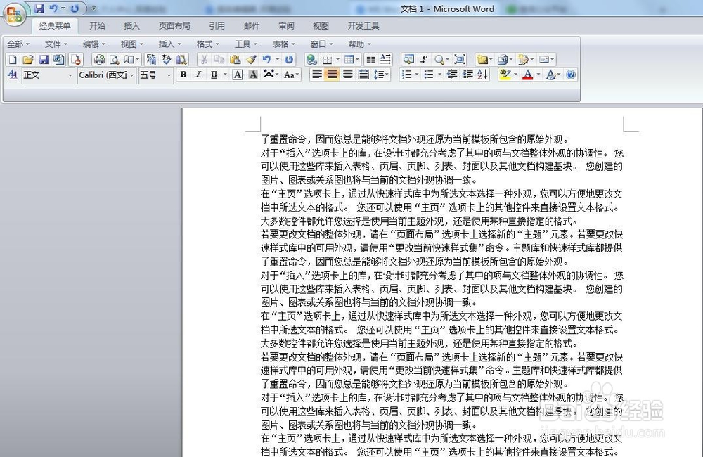Screen dimensions: 703x457
Task: Click the distributed alignment icon
Action: pos(363,75)
